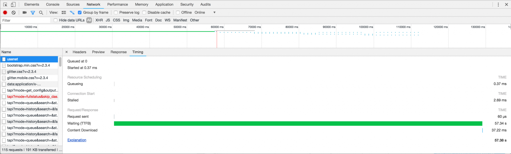Toggle the filter funnel icon
The image size is (511, 154).
[33, 12]
